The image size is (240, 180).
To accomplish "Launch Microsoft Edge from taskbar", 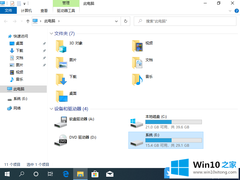I will coord(66,174).
